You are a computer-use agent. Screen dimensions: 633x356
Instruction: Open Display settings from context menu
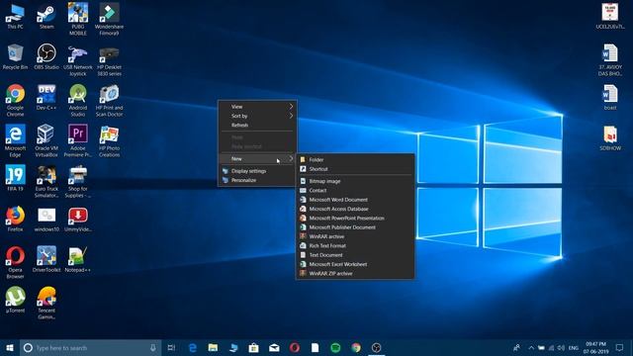click(x=257, y=171)
